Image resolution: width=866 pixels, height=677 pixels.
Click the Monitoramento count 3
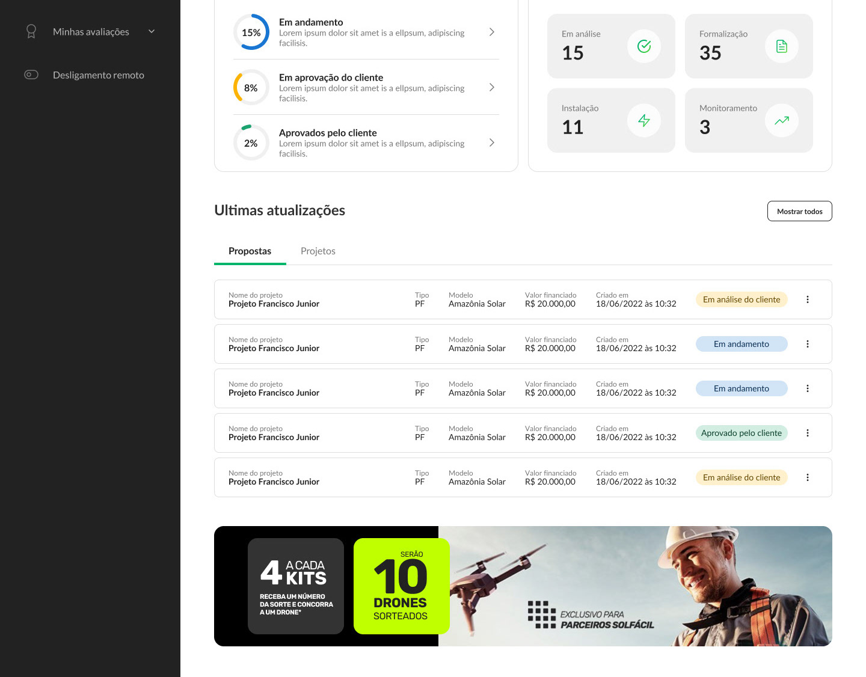[705, 127]
